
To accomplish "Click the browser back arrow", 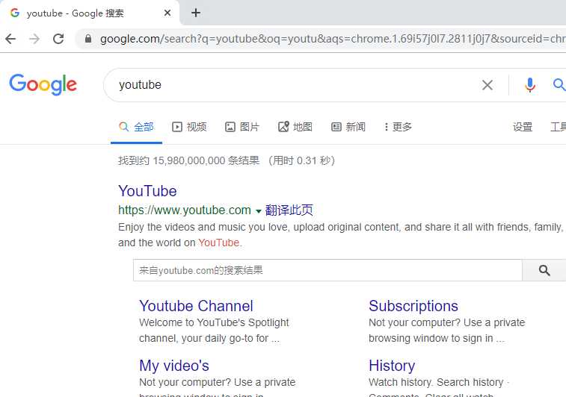I will point(10,39).
